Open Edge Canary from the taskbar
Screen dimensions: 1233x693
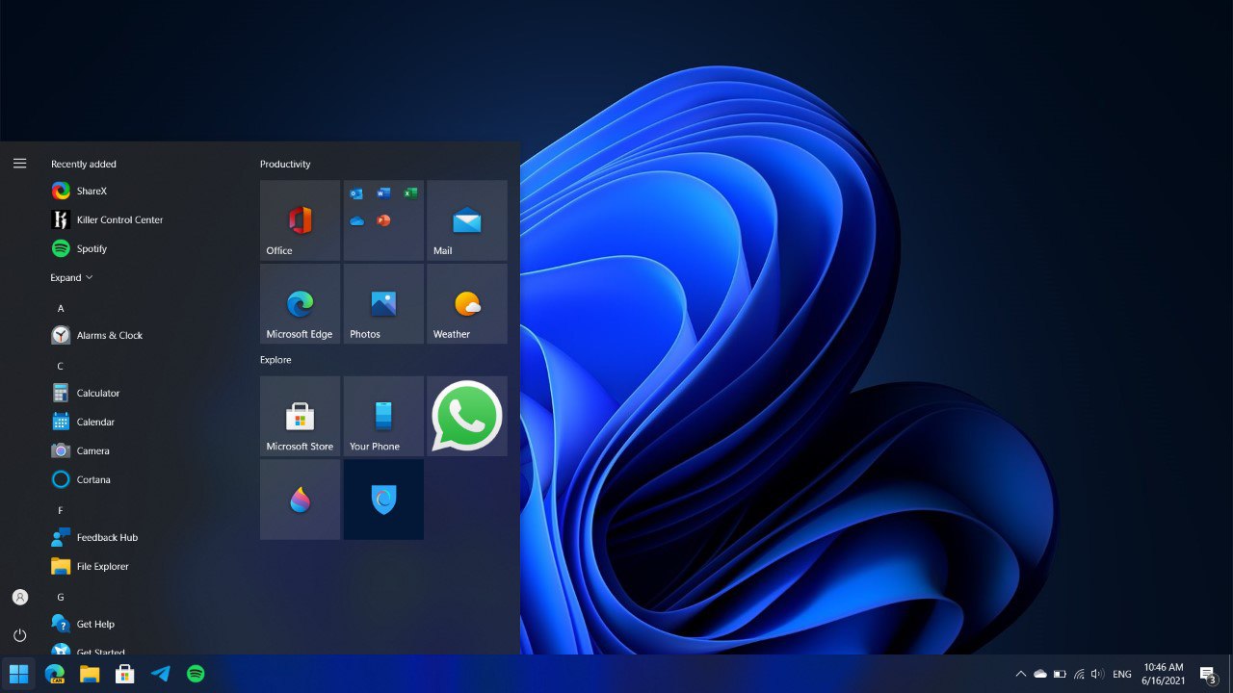[54, 674]
